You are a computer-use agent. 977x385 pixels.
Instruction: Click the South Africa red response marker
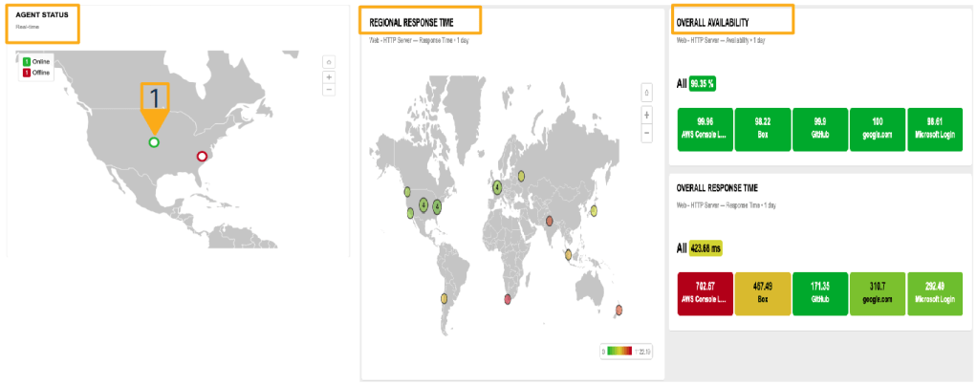tap(507, 300)
